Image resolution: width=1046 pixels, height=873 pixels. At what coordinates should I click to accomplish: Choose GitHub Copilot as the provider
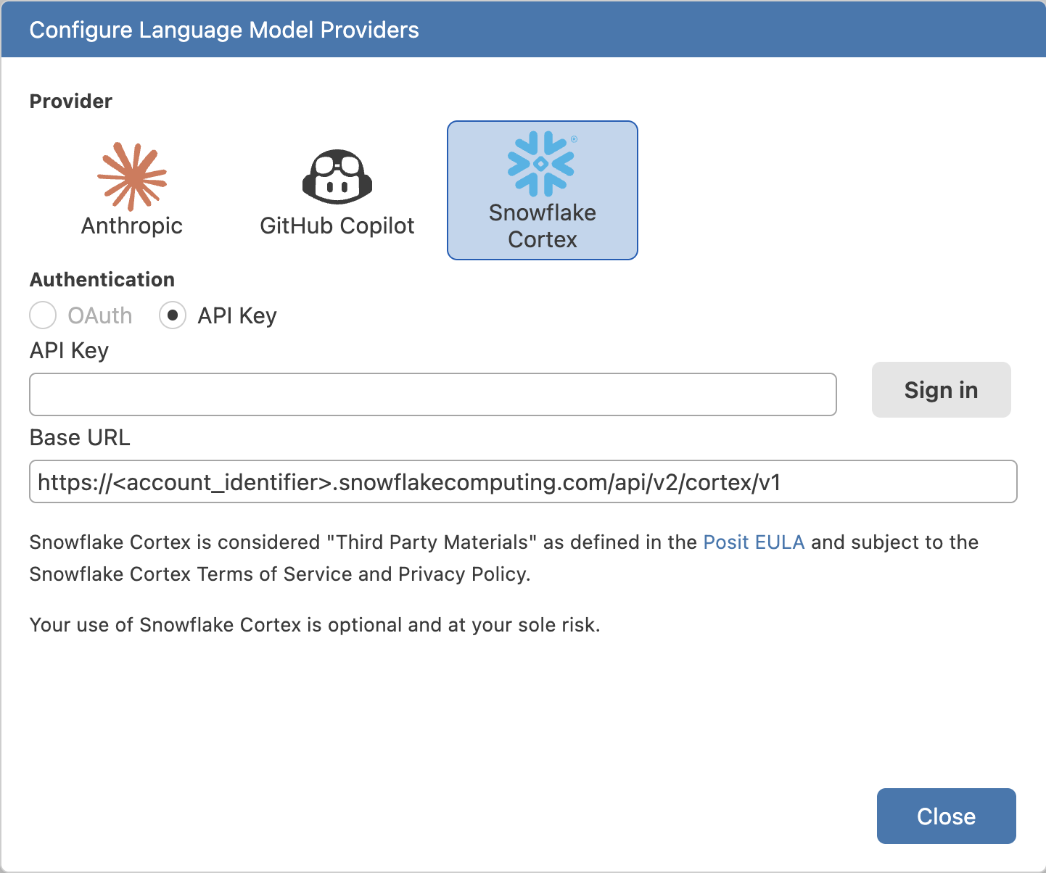337,190
